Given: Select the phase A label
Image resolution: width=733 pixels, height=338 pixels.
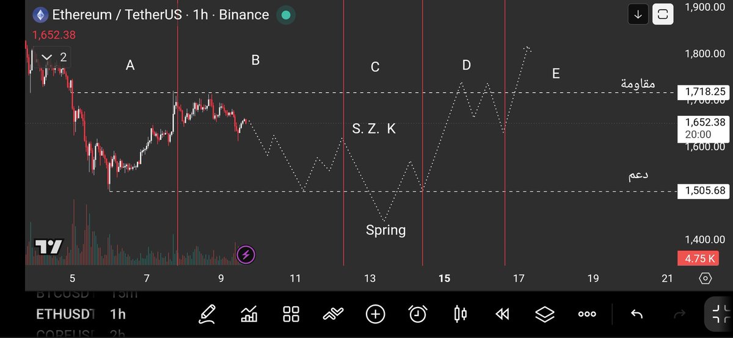Looking at the screenshot, I should [130, 65].
